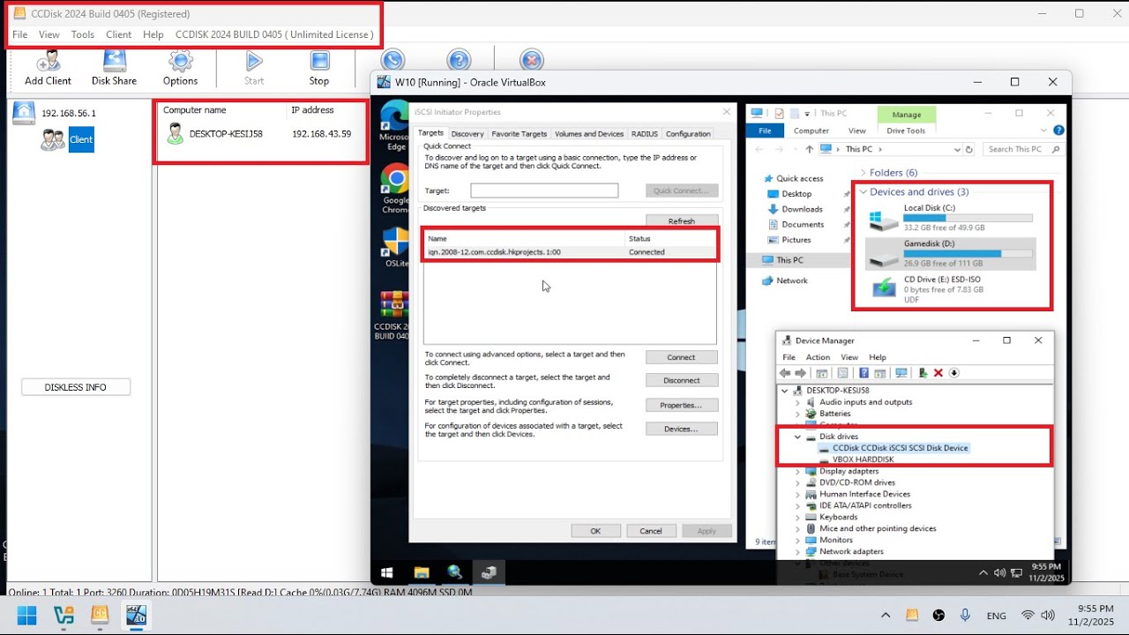Open the Windows Start menu on host taskbar
The height and width of the screenshot is (635, 1129).
point(27,615)
